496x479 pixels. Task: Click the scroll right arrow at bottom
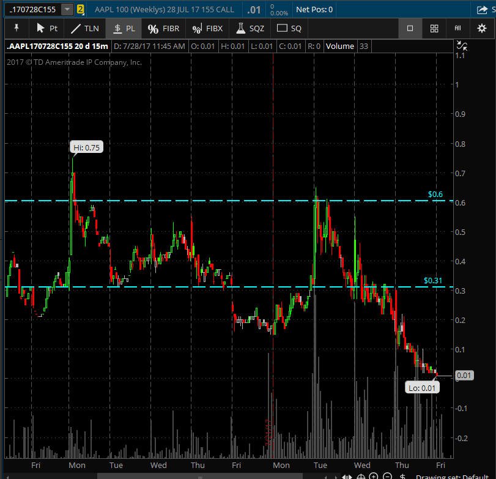335,477
